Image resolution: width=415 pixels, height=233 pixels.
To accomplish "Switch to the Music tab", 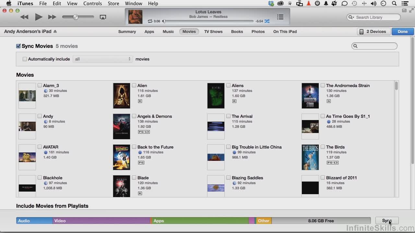I will point(168,31).
